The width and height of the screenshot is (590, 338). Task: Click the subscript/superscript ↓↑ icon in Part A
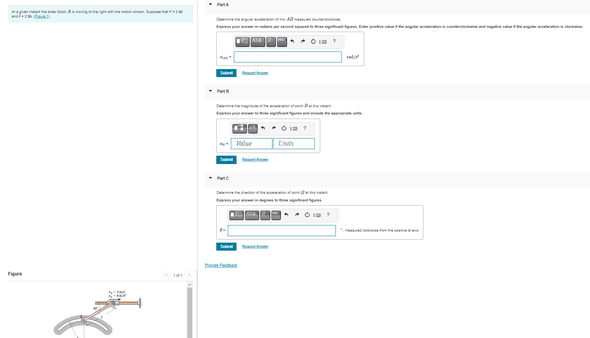(271, 42)
